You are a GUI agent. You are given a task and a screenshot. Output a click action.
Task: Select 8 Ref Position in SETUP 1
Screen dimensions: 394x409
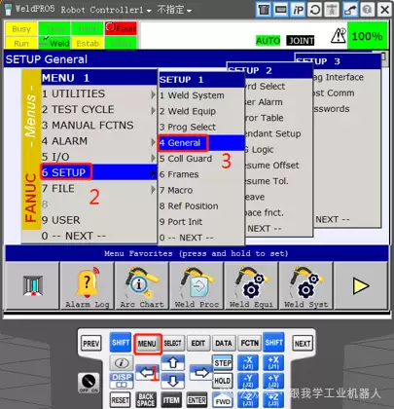(201, 206)
